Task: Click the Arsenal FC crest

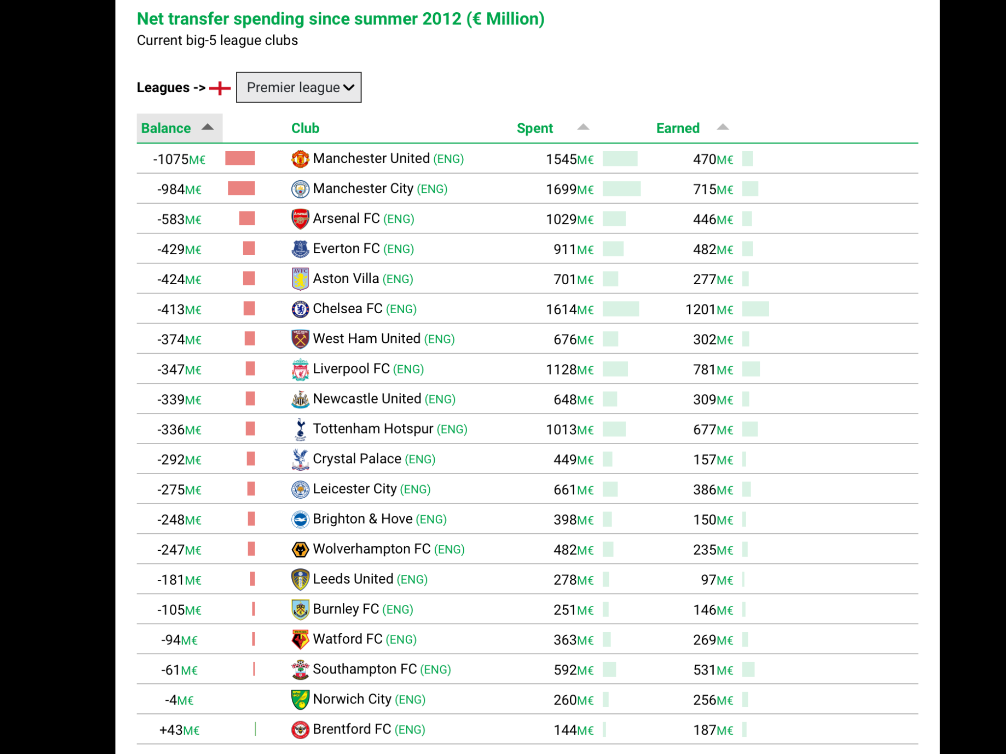Action: (300, 219)
